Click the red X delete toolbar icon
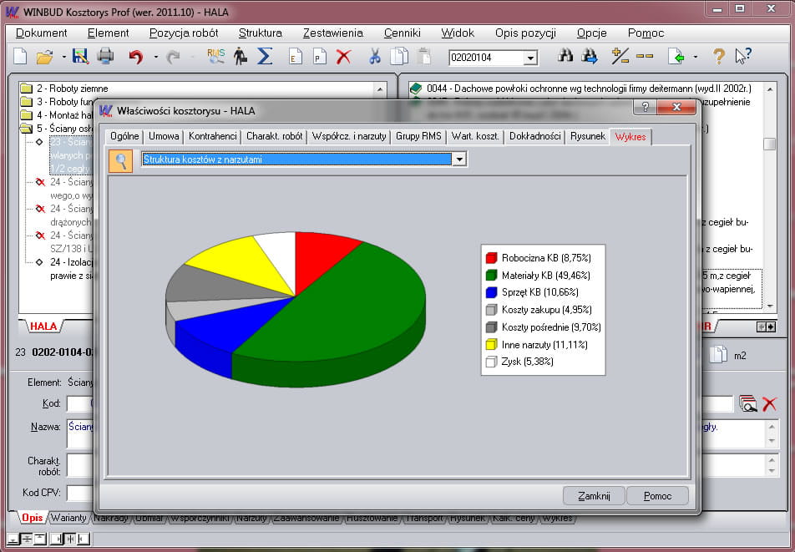 (343, 57)
